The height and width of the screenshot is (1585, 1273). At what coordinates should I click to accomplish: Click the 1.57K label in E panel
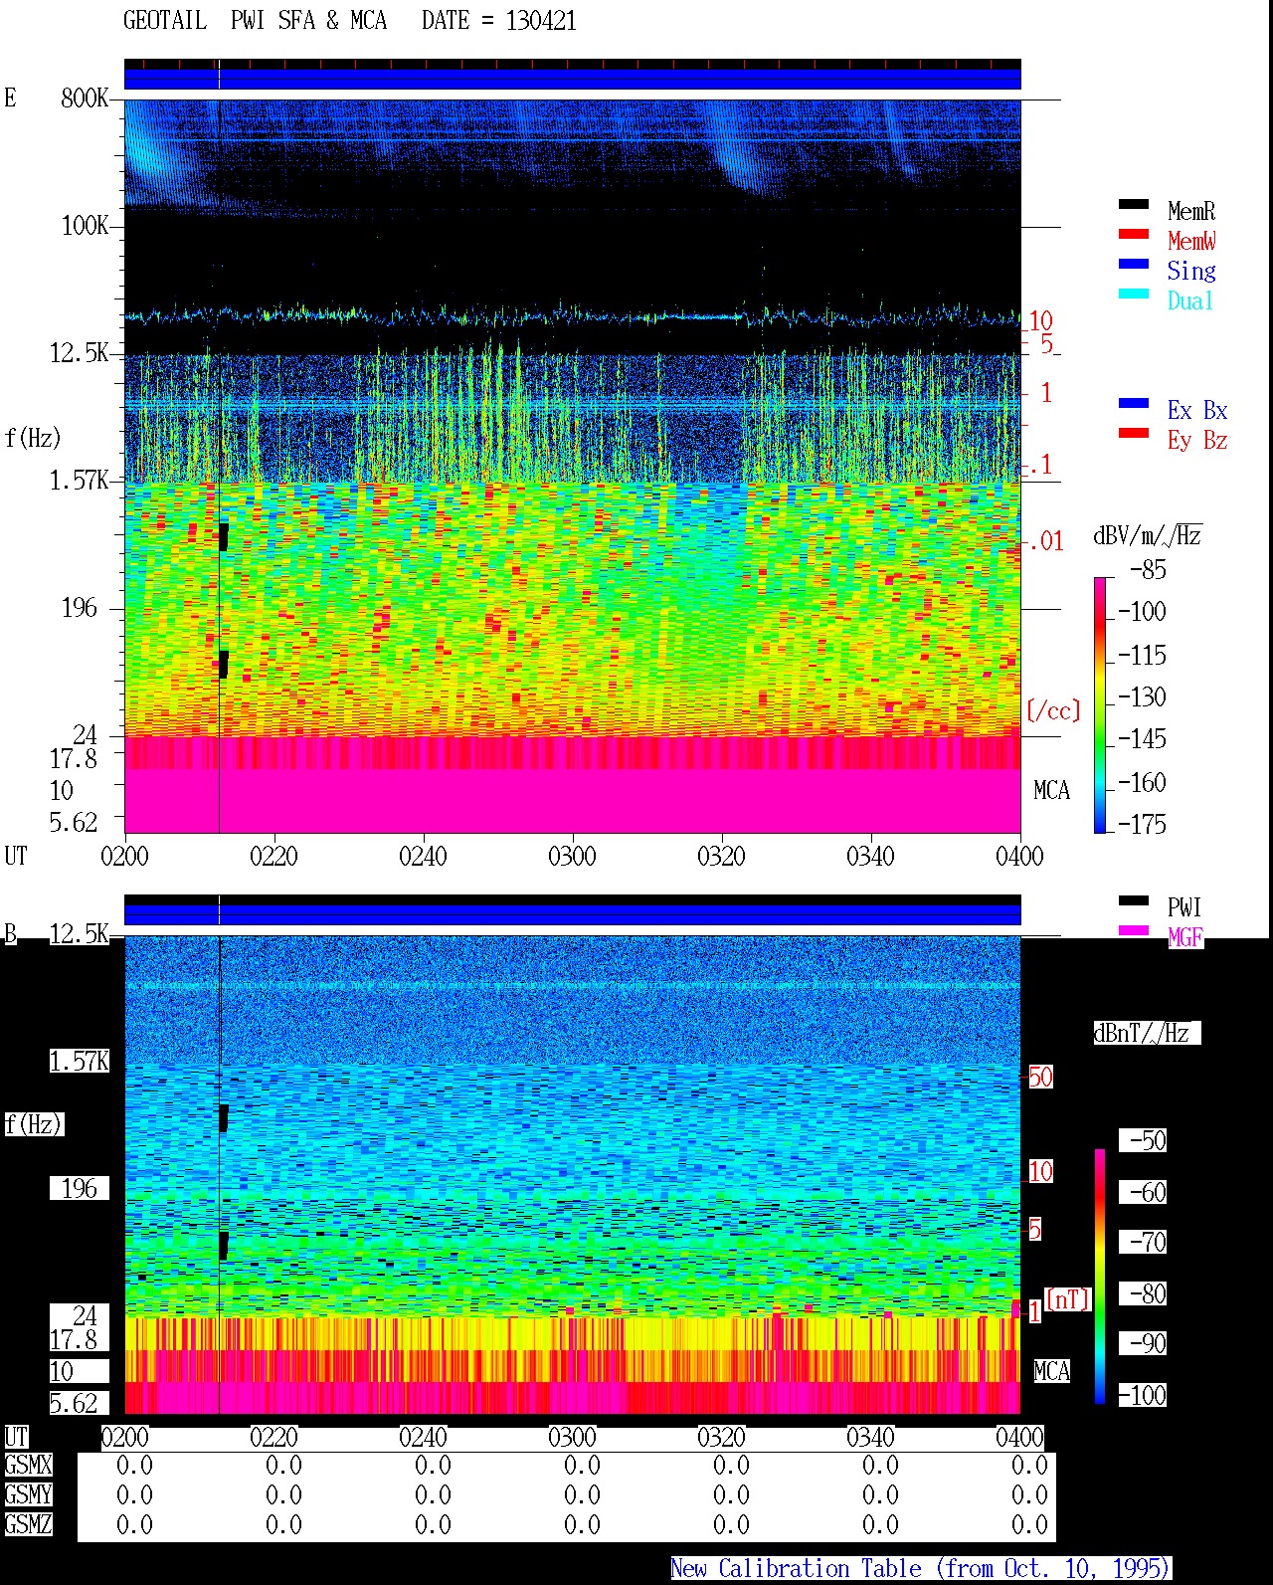pos(79,480)
